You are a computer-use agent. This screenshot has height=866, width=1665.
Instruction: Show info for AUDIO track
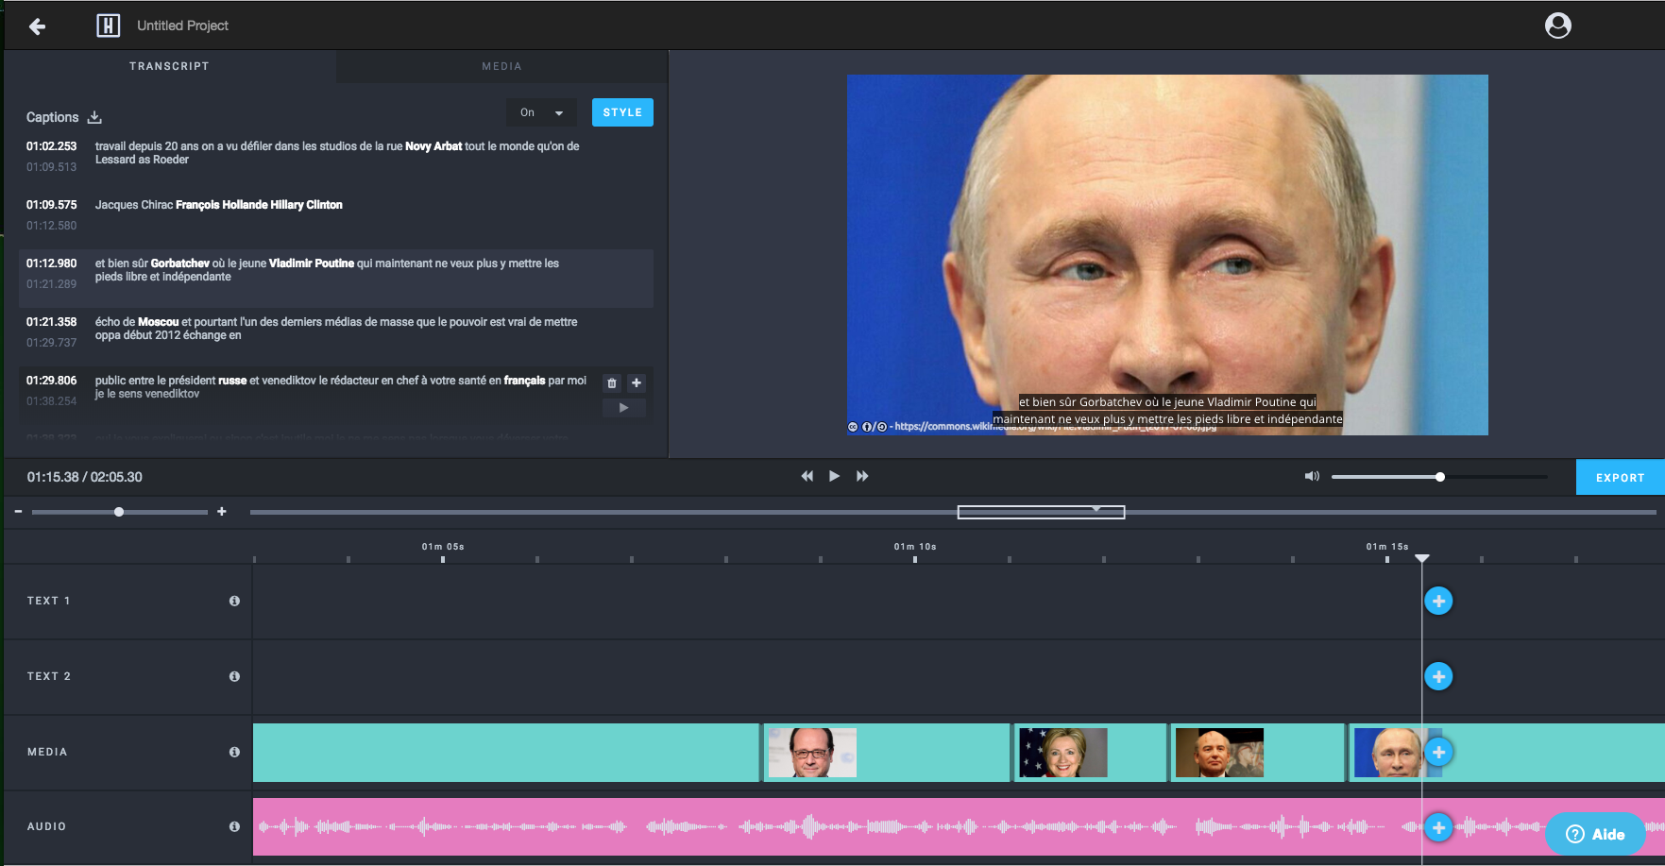(234, 826)
